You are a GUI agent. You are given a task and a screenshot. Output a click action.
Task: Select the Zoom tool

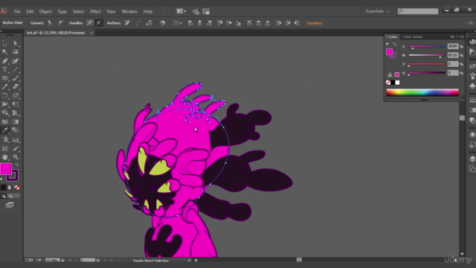(16, 157)
